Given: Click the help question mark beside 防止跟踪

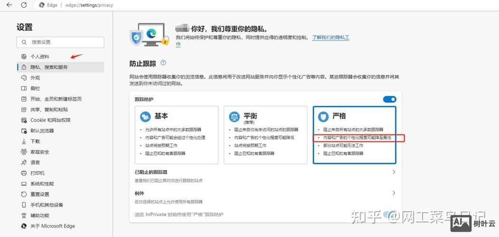Looking at the screenshot, I should pos(163,63).
